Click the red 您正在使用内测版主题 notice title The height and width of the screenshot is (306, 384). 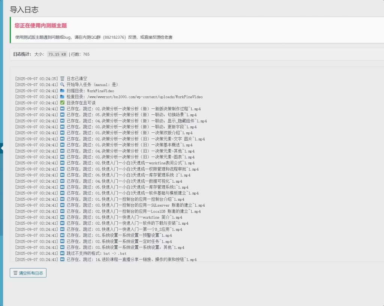tap(40, 25)
